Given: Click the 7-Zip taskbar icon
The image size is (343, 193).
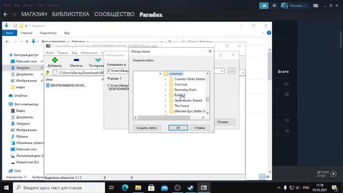Looking at the screenshot, I should click(x=204, y=188).
